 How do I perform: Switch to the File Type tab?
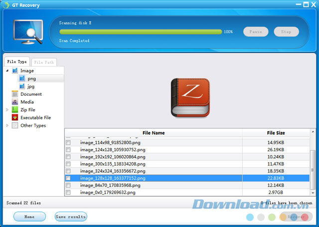[17, 62]
